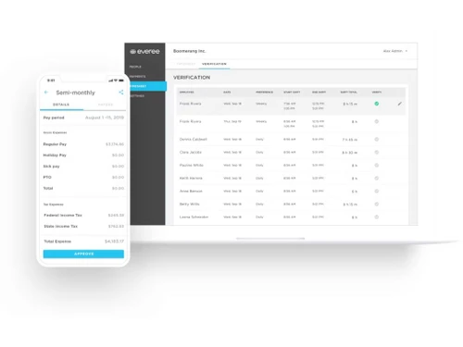
Task: Verify Keith Herrera's shift
Action: (377, 179)
